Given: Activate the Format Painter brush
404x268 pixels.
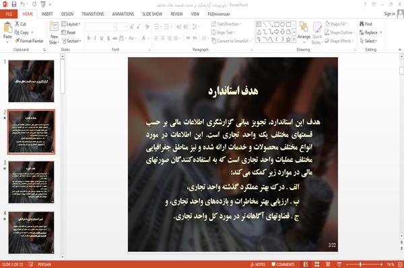Looking at the screenshot, I should point(29,41).
